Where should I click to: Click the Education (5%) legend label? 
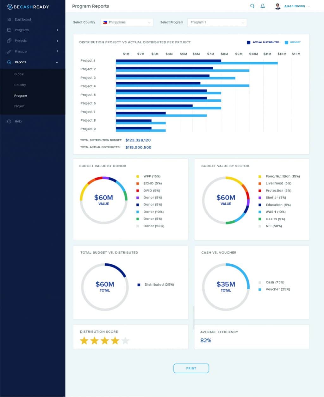(x=278, y=205)
